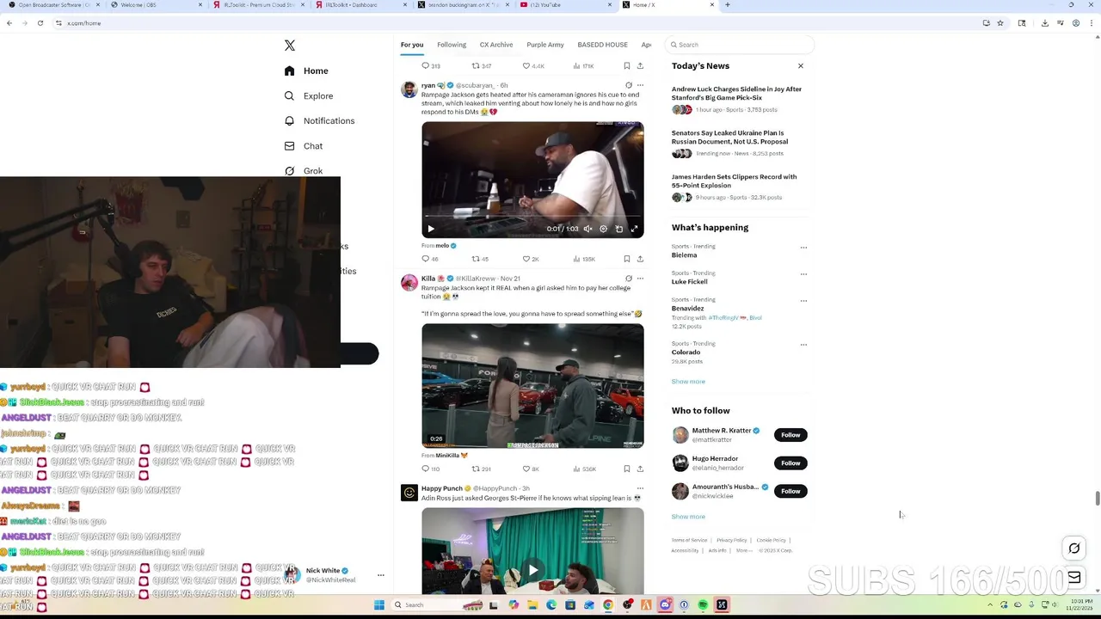The image size is (1101, 619).
Task: Open the Terms of Service link
Action: click(x=689, y=540)
